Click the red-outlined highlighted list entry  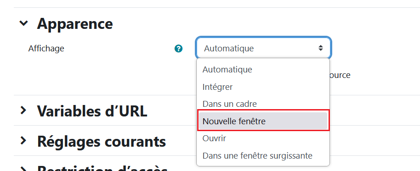coord(263,121)
